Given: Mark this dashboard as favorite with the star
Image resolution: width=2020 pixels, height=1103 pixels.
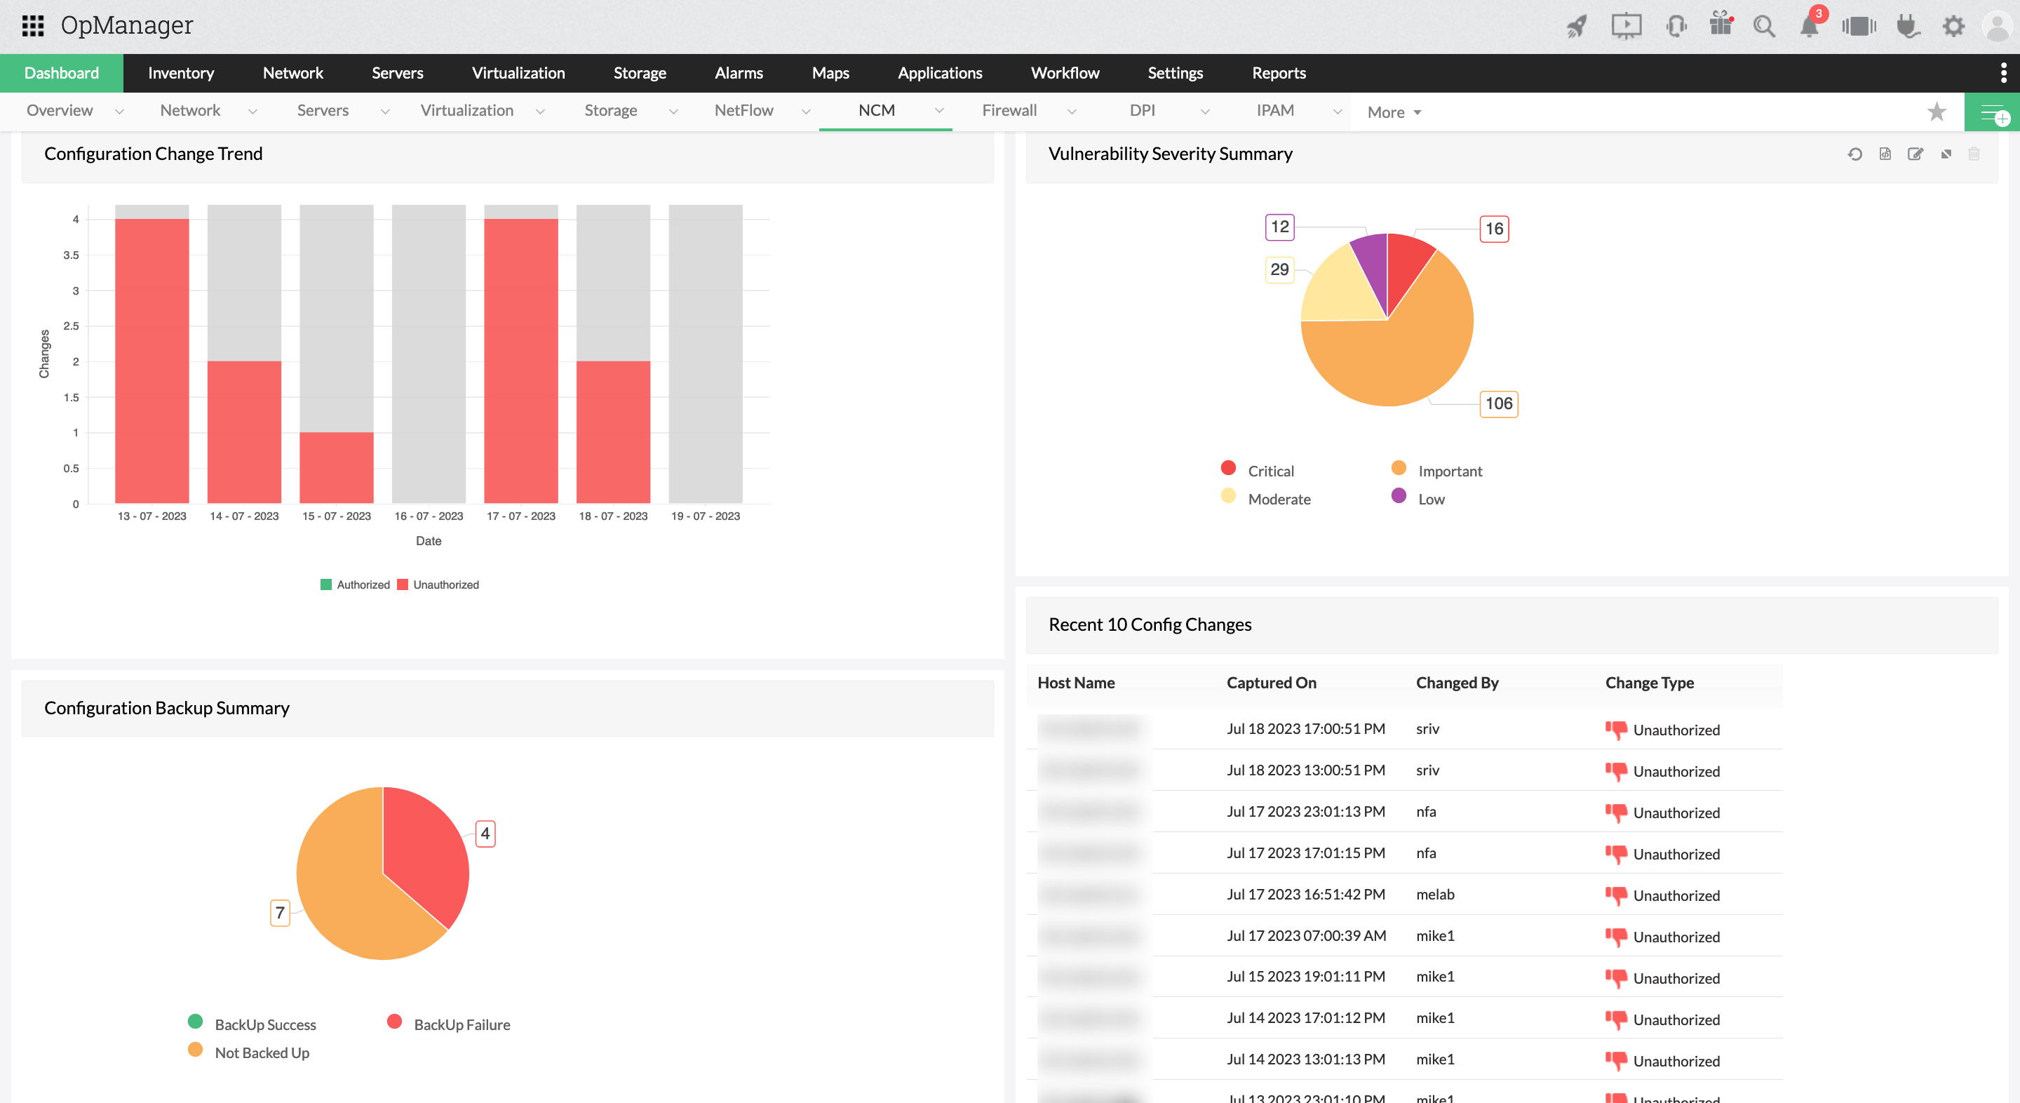Looking at the screenshot, I should [x=1938, y=112].
